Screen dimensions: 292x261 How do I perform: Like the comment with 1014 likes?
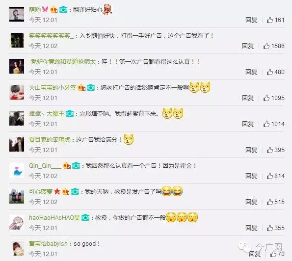pyautogui.click(x=266, y=124)
